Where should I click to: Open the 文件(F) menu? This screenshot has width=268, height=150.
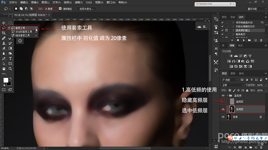pyautogui.click(x=13, y=3)
